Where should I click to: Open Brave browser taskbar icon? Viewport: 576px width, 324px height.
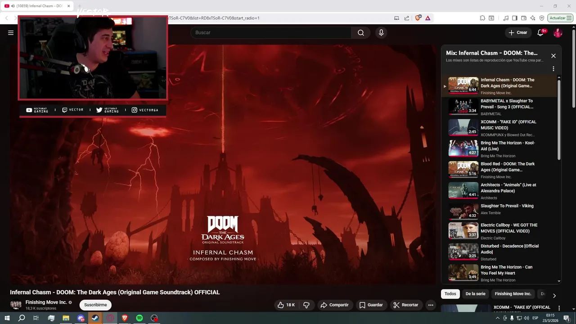125,318
